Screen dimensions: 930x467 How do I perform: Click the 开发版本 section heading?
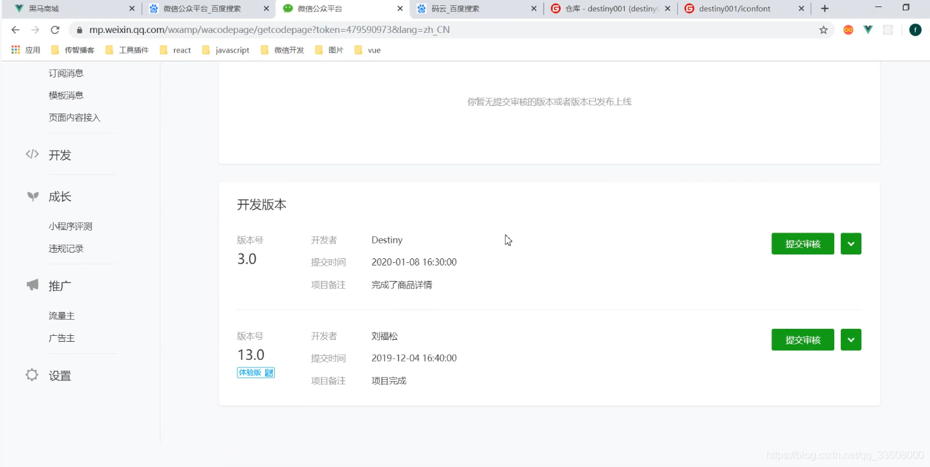(261, 205)
